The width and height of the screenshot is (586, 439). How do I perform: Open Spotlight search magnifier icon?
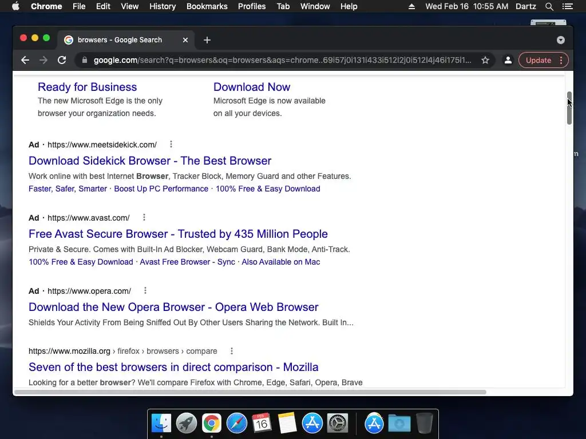(549, 6)
